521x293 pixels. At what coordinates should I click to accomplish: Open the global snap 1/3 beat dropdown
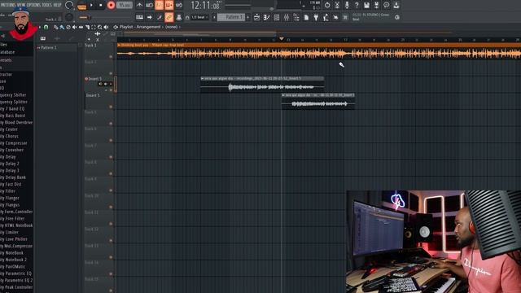[x=199, y=17]
